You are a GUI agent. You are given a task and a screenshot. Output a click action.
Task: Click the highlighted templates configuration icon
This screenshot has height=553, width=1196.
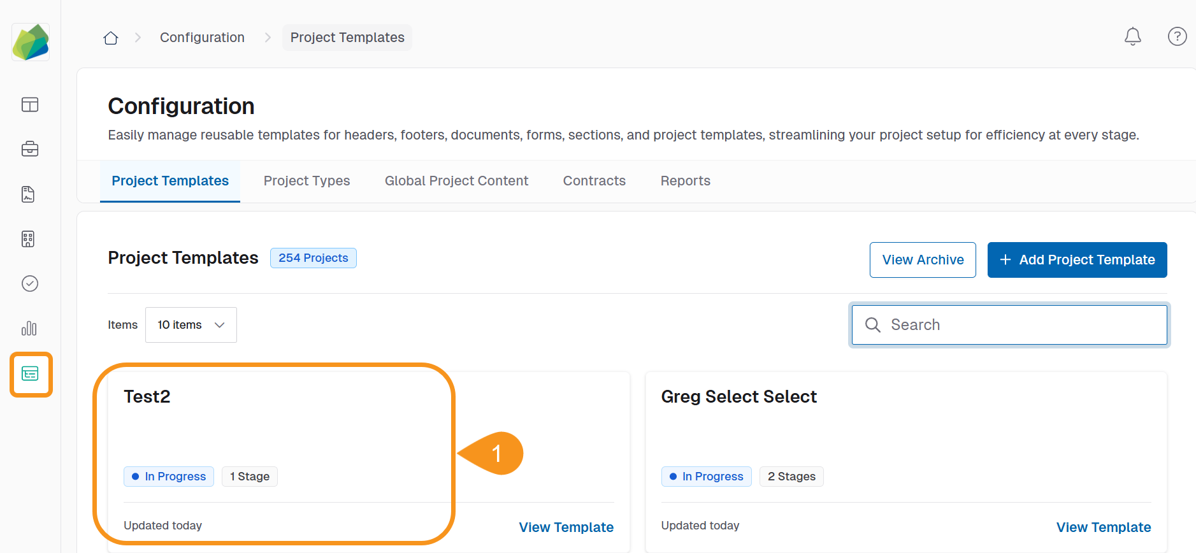[x=31, y=375]
